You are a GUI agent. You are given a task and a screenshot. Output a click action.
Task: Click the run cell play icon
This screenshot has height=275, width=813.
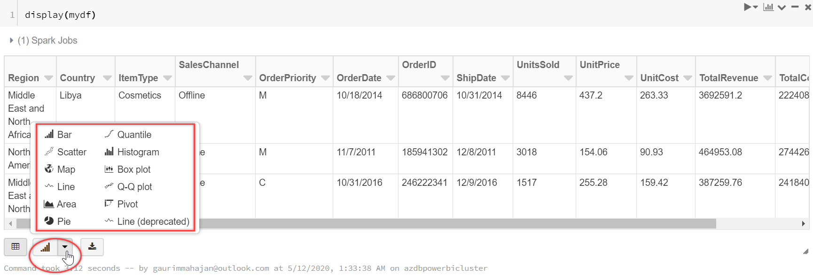click(x=747, y=7)
